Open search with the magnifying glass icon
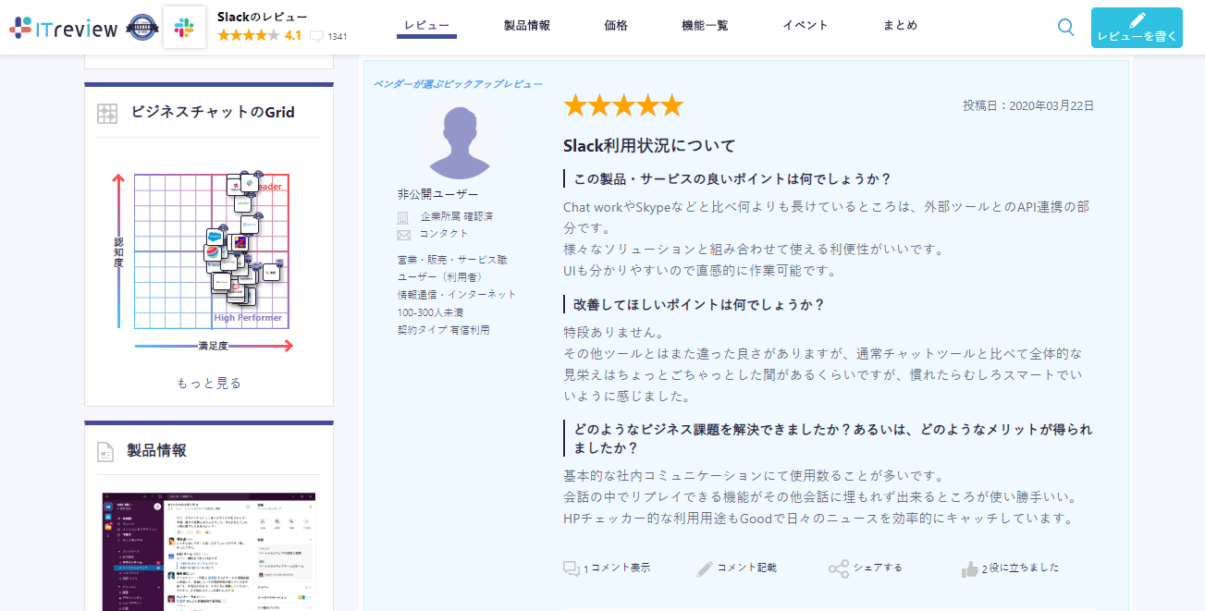1205x611 pixels. [x=1064, y=27]
